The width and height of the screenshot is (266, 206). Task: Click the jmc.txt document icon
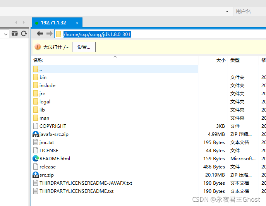tap(36, 142)
